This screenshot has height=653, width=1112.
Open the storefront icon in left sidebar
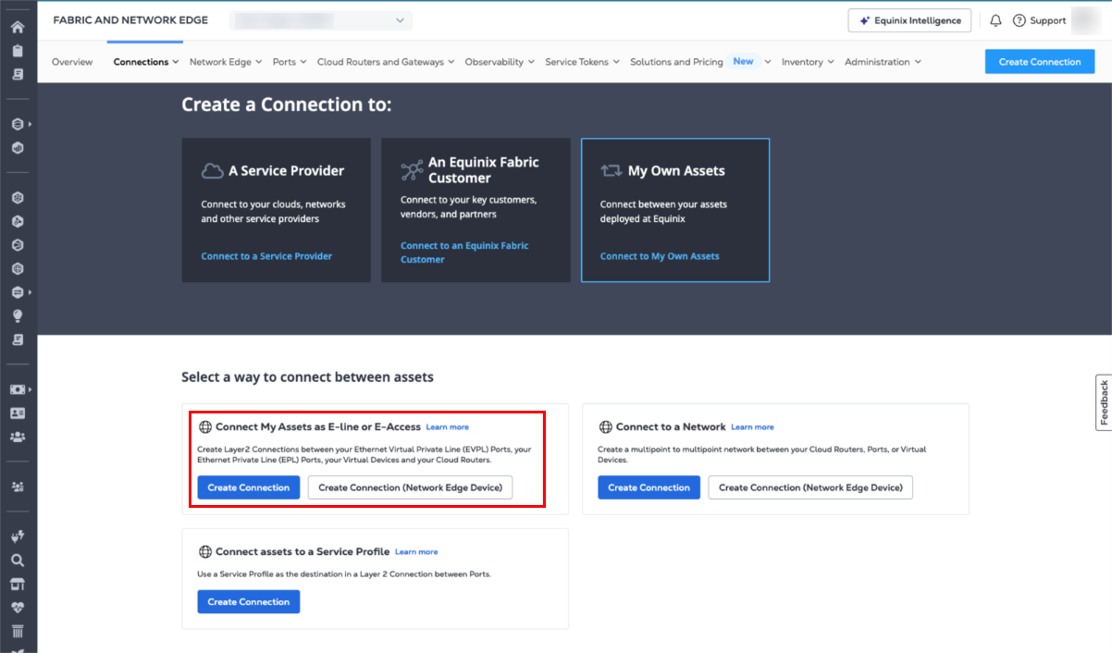pos(18,584)
